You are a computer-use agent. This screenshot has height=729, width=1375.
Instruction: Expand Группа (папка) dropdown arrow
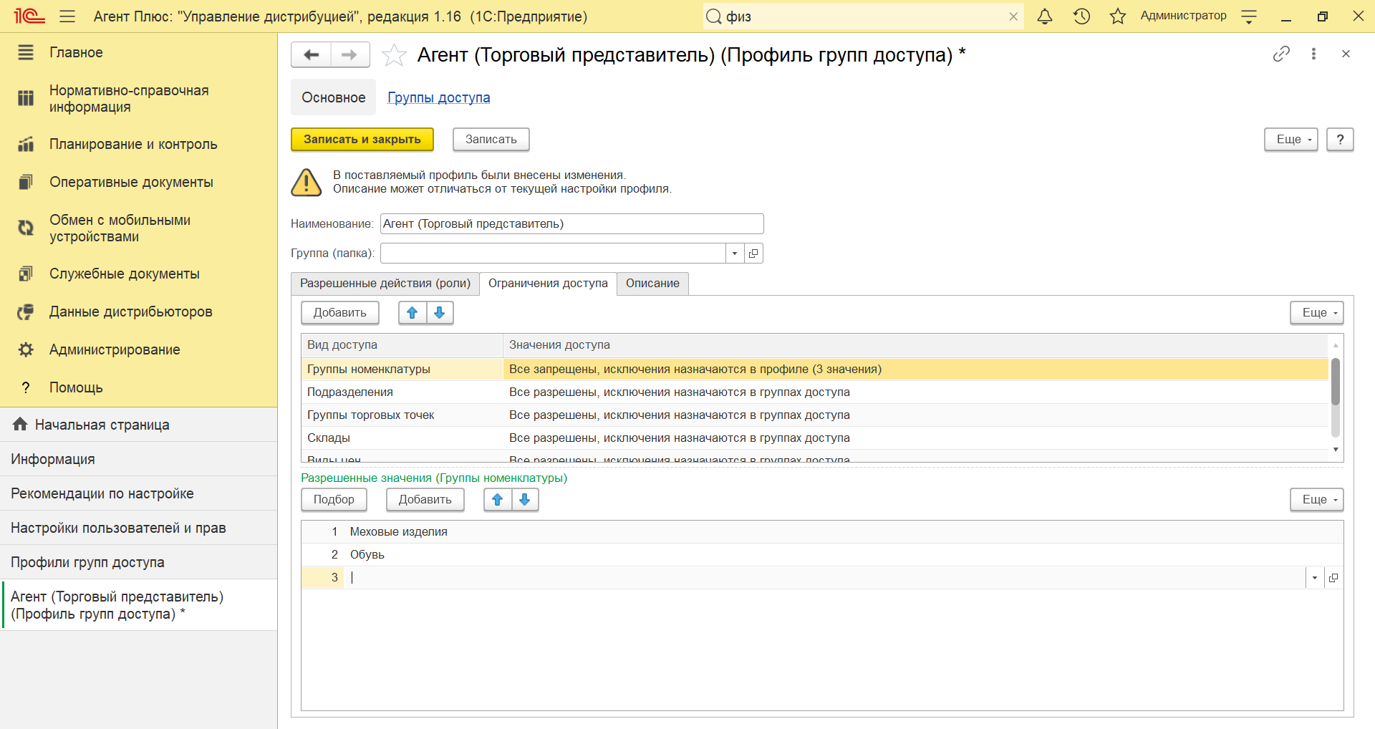click(735, 254)
